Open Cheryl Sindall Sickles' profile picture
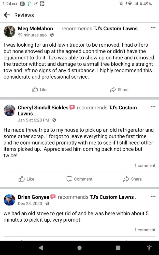Viewport: 159px width, 255px height. [10, 110]
